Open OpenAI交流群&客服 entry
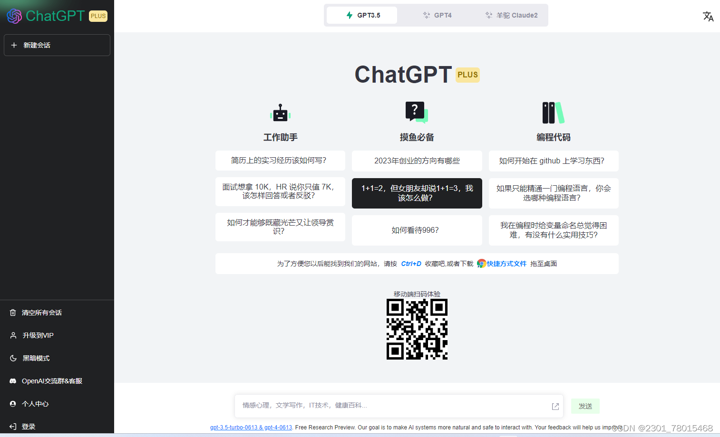Image resolution: width=720 pixels, height=437 pixels. [x=57, y=381]
